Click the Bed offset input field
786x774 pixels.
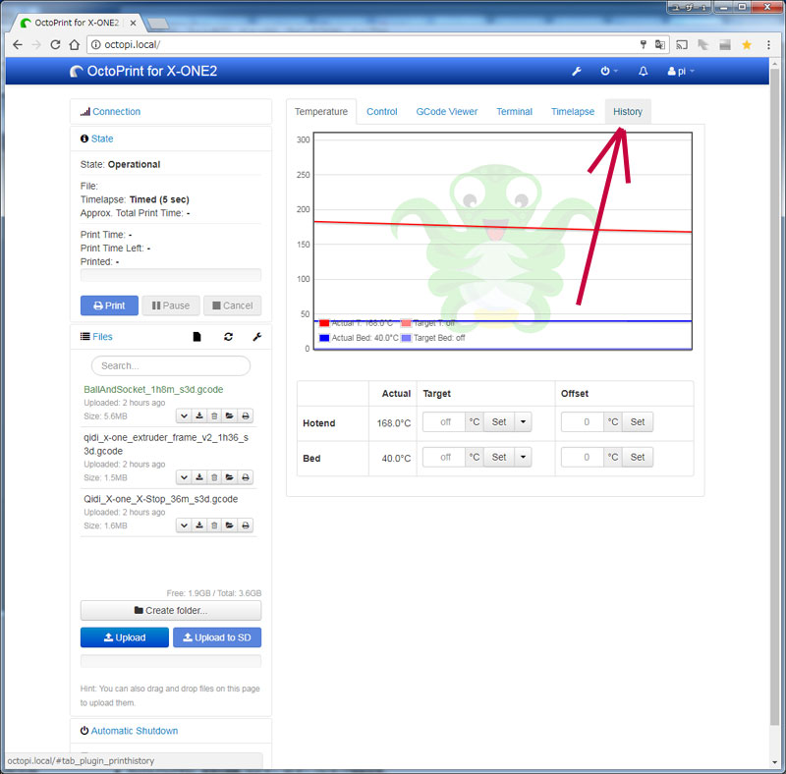coord(583,457)
